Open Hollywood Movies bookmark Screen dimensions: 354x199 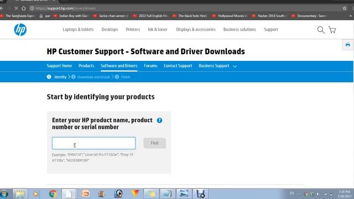[x=230, y=16]
